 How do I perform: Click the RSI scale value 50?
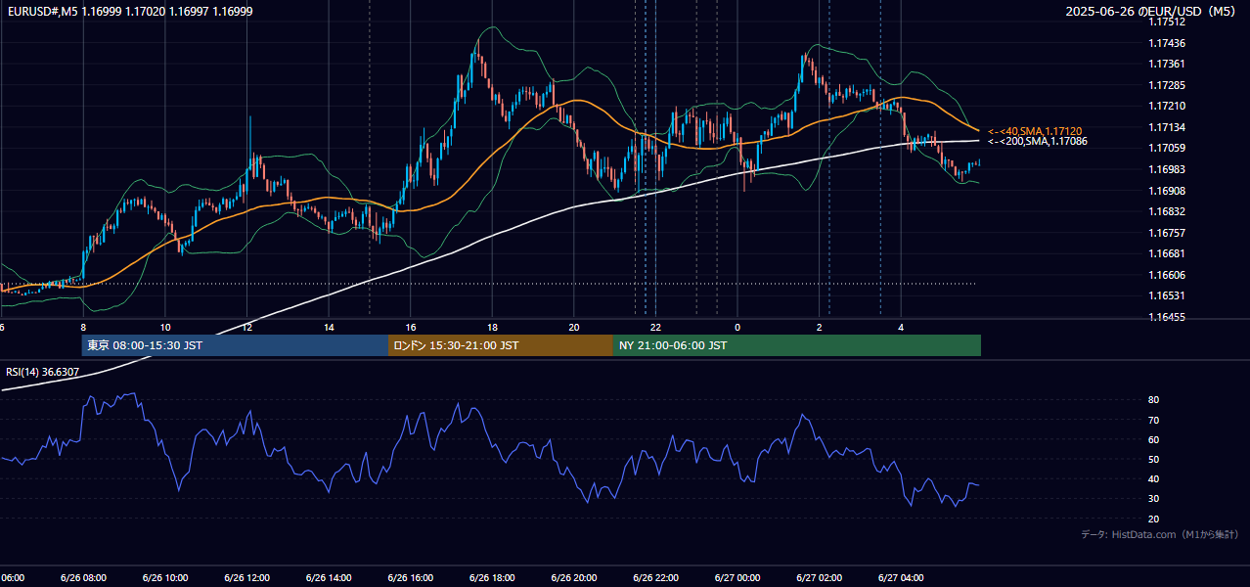point(1153,459)
